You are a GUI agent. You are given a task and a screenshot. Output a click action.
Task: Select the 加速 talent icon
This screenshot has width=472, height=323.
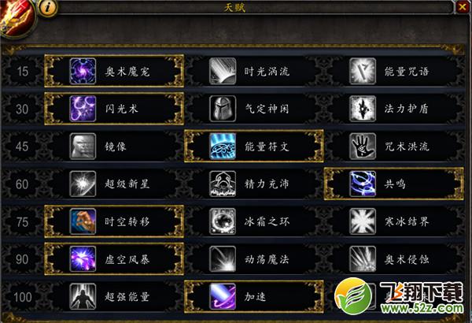click(x=223, y=296)
